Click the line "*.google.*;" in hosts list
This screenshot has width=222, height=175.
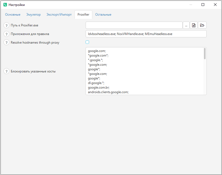tap(96, 60)
